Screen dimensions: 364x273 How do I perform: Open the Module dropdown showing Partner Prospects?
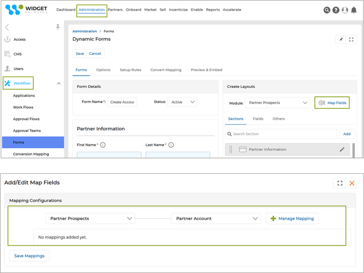[x=277, y=103]
